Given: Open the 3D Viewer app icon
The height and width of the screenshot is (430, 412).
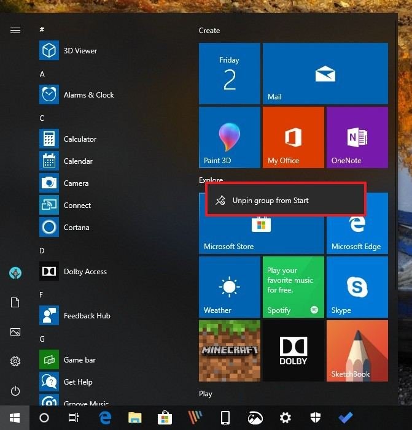Looking at the screenshot, I should (49, 51).
